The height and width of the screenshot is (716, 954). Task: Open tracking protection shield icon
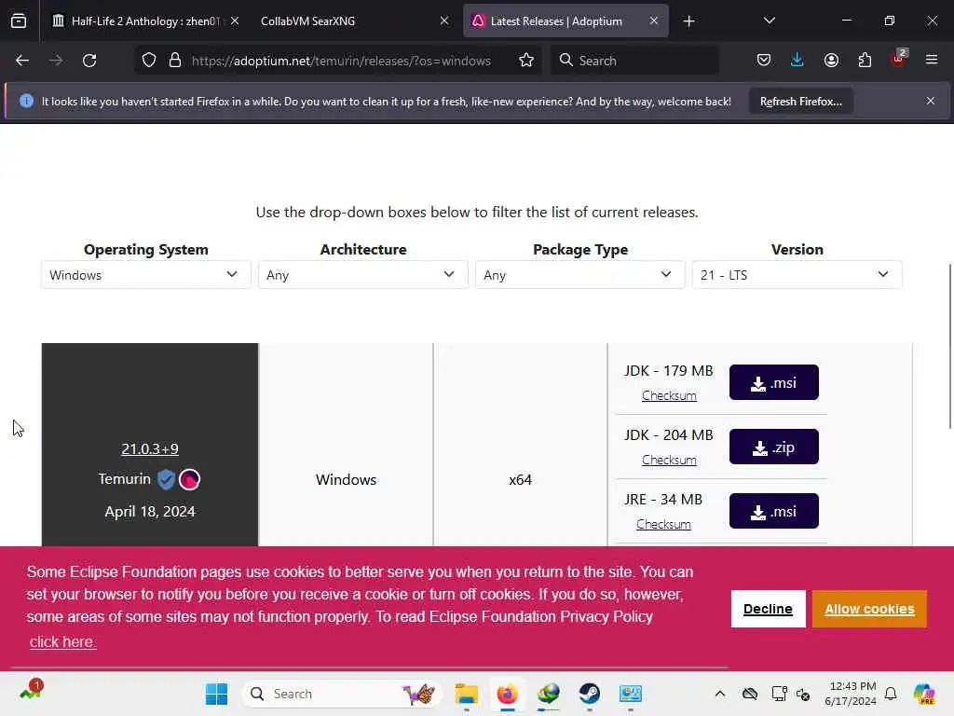point(149,61)
